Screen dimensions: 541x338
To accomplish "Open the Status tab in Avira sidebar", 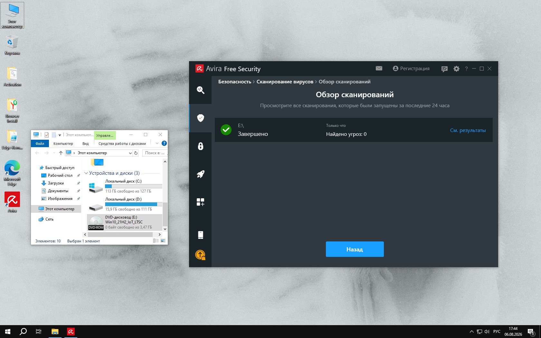I will click(200, 90).
